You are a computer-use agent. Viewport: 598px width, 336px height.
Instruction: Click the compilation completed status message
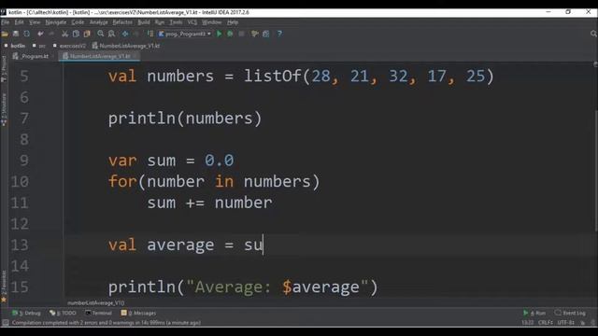click(106, 323)
